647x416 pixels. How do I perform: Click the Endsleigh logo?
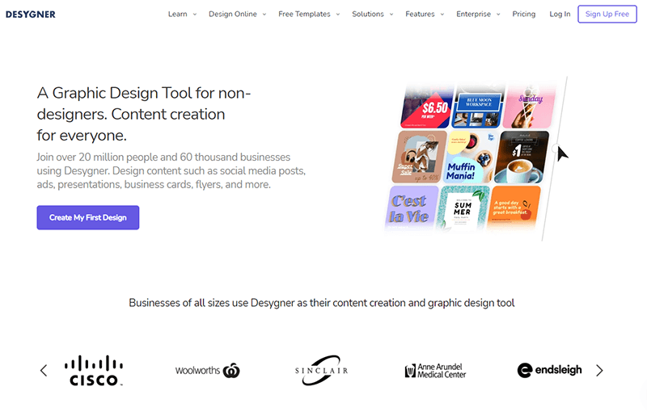549,370
